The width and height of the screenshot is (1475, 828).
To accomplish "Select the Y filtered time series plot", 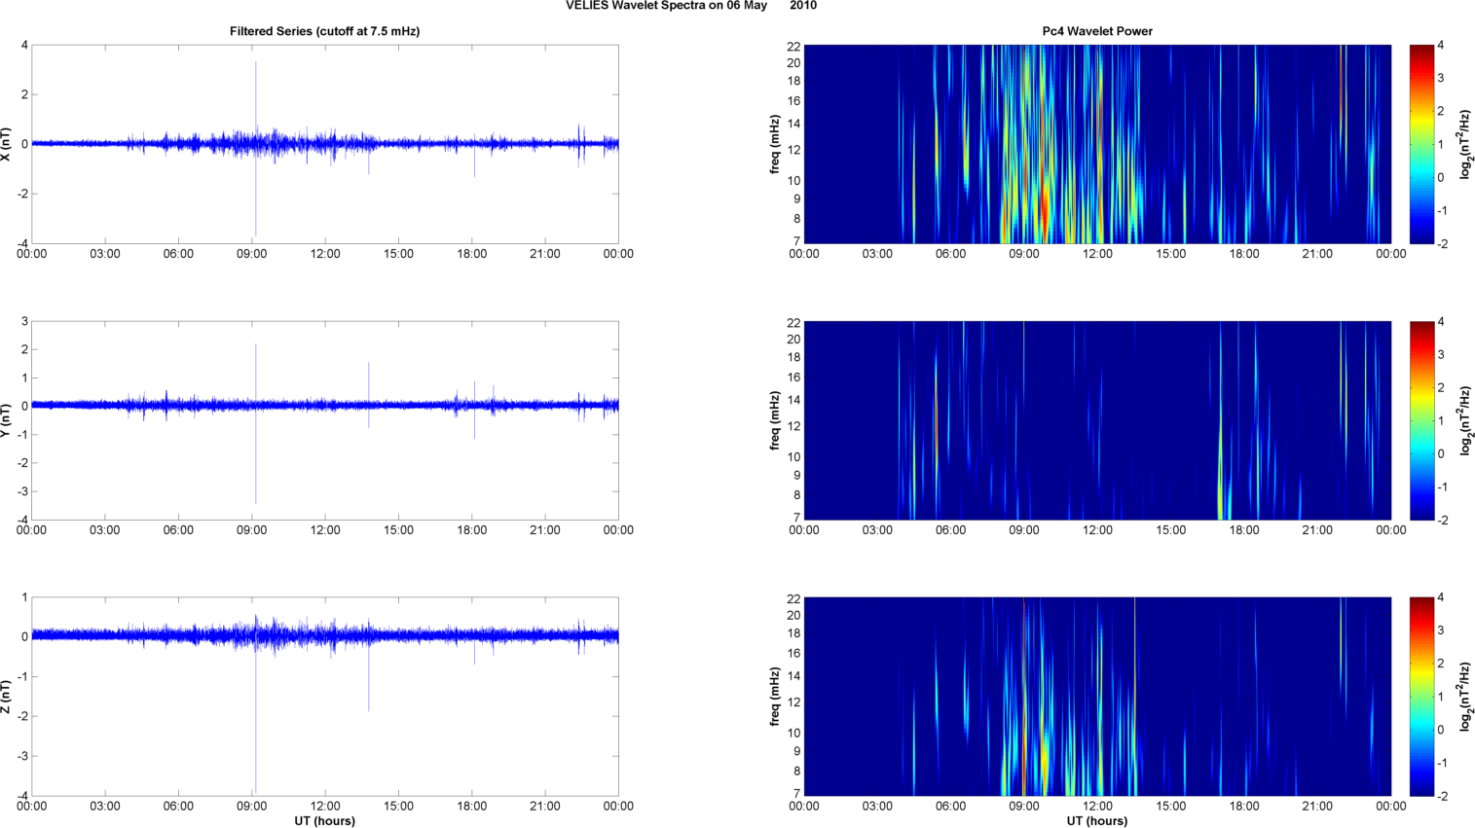I will click(x=325, y=420).
